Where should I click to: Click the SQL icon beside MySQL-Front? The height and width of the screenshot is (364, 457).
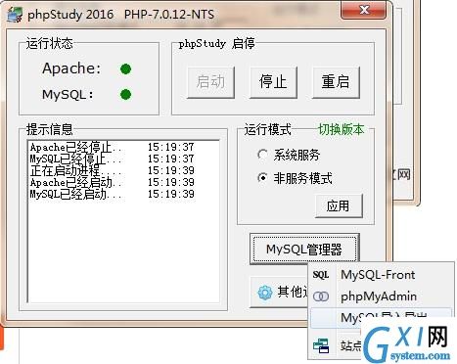pyautogui.click(x=321, y=275)
